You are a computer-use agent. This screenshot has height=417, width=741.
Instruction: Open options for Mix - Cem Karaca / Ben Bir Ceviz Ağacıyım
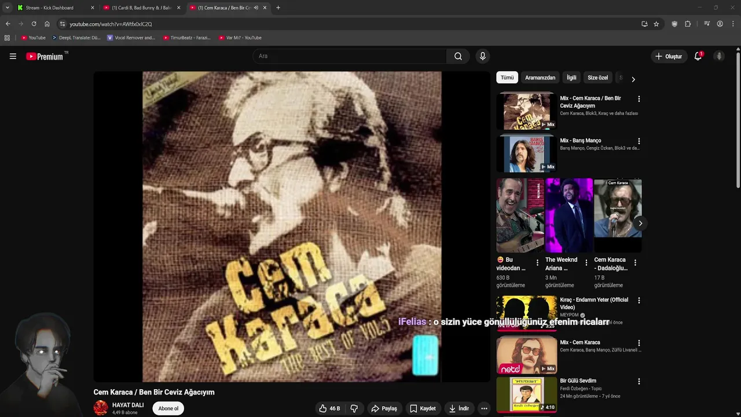point(639,99)
